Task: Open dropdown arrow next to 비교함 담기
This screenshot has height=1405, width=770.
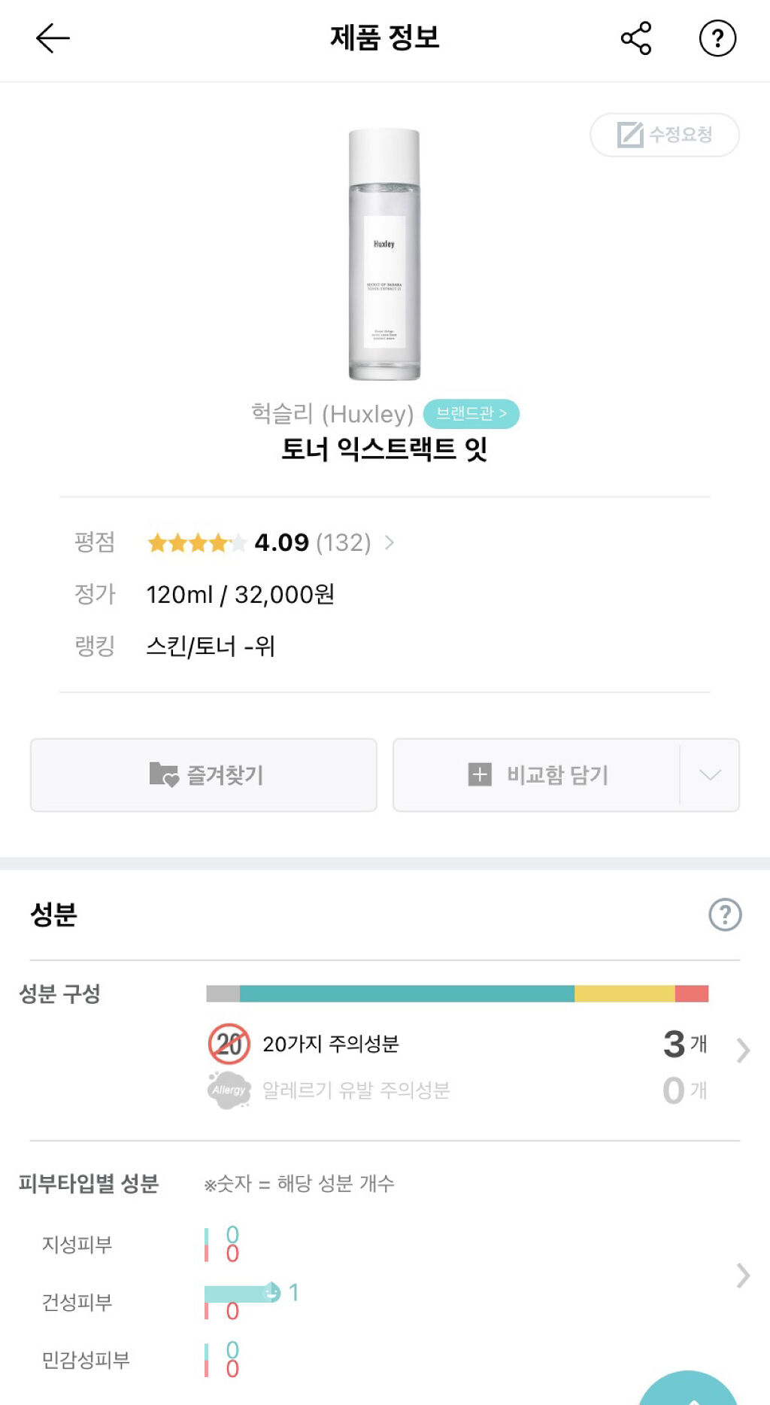Action: click(710, 775)
